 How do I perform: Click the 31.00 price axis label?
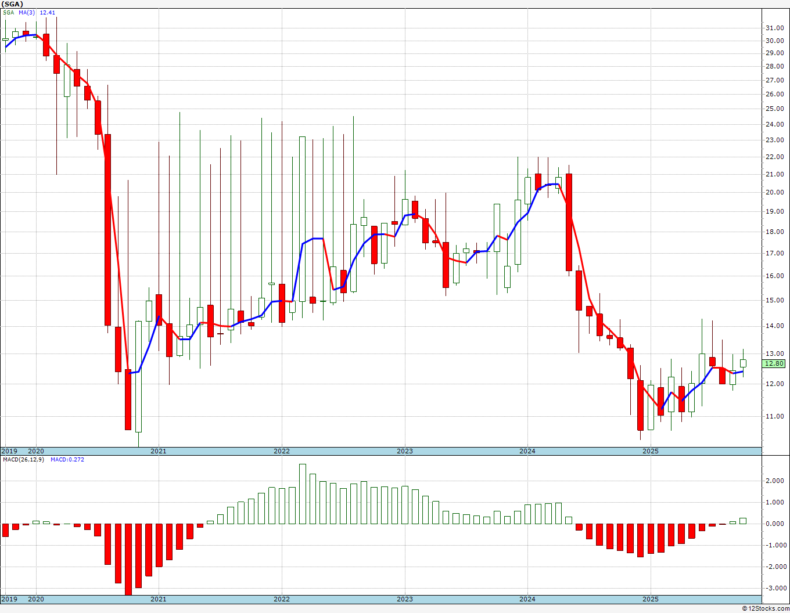(774, 28)
